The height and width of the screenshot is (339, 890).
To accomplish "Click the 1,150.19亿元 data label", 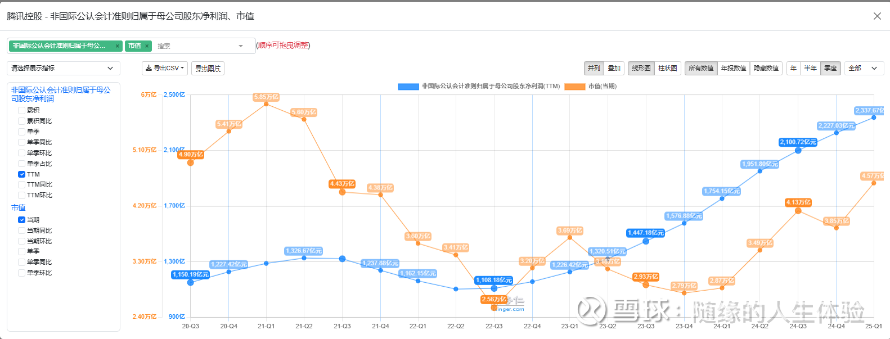I will pos(191,275).
